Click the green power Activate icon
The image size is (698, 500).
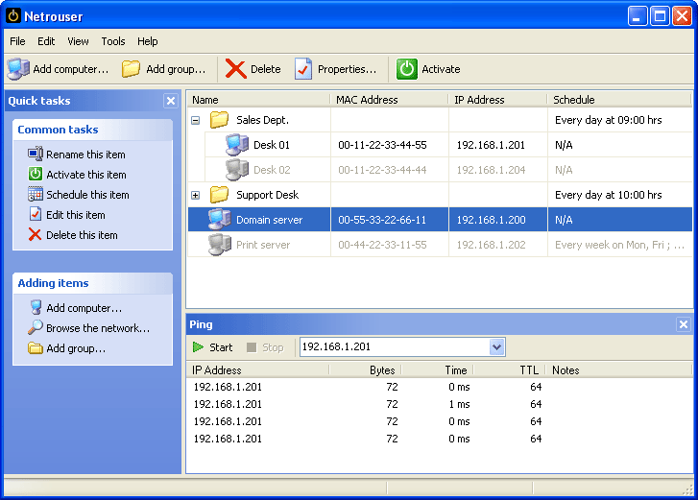click(x=406, y=69)
